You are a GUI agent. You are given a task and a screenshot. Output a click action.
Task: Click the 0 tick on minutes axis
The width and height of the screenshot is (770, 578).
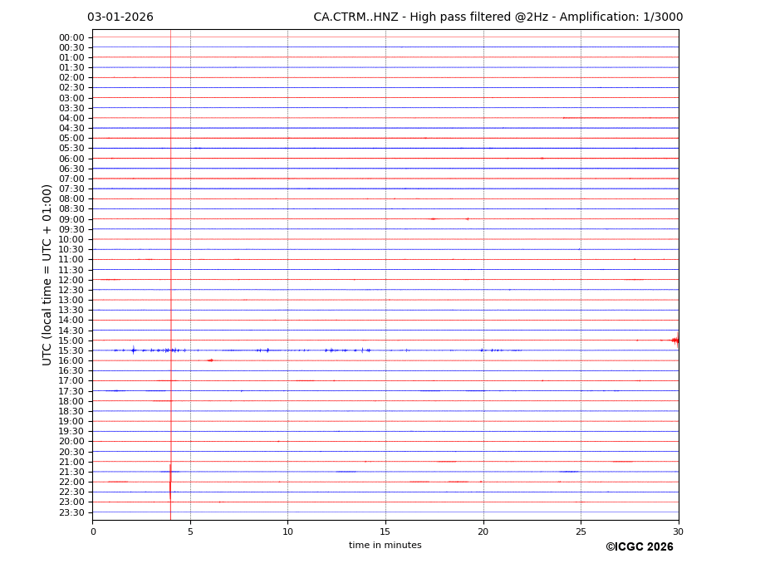pos(92,531)
